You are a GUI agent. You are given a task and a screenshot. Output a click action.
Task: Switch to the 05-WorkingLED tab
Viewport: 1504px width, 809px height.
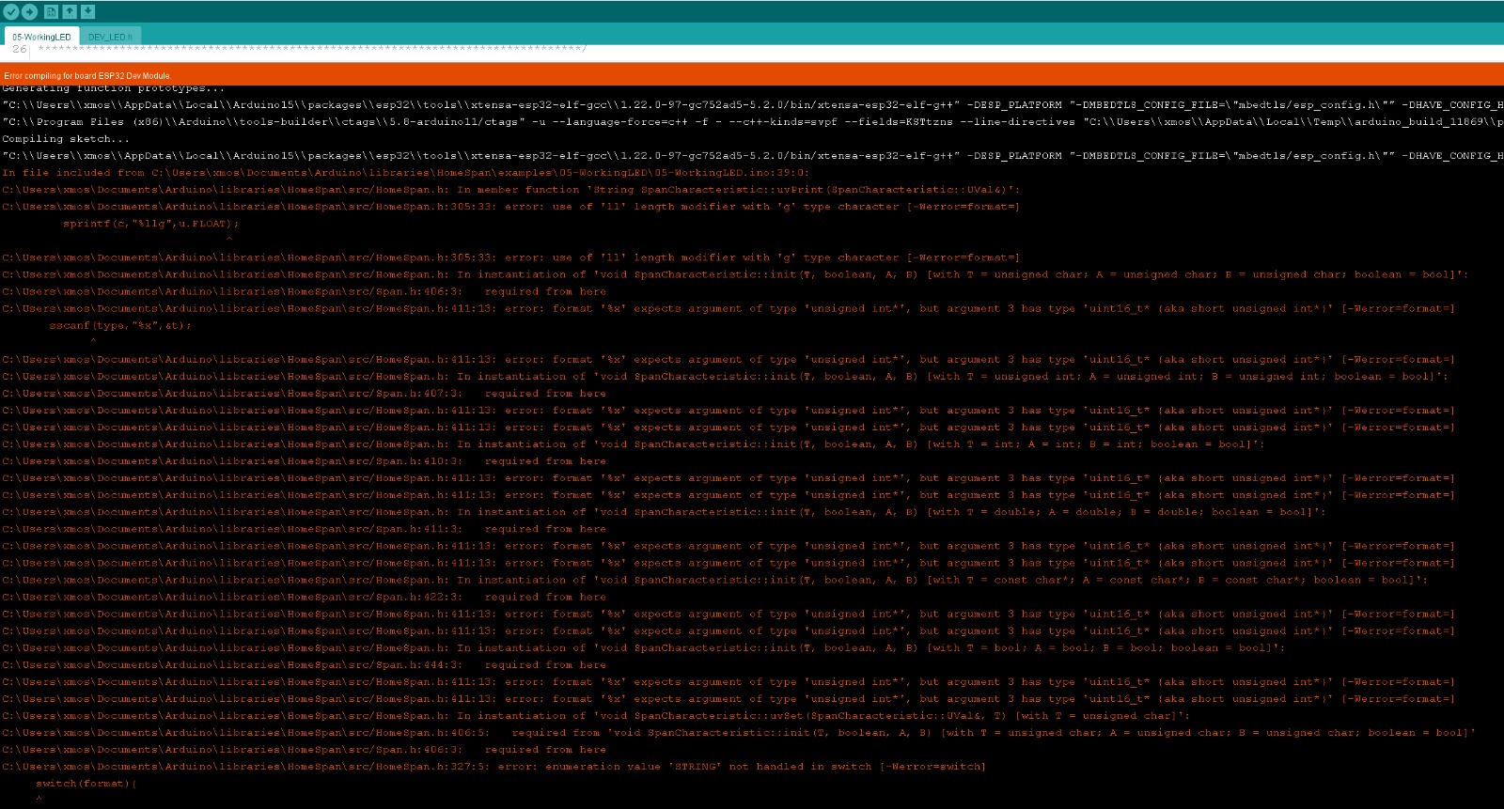pyautogui.click(x=41, y=37)
